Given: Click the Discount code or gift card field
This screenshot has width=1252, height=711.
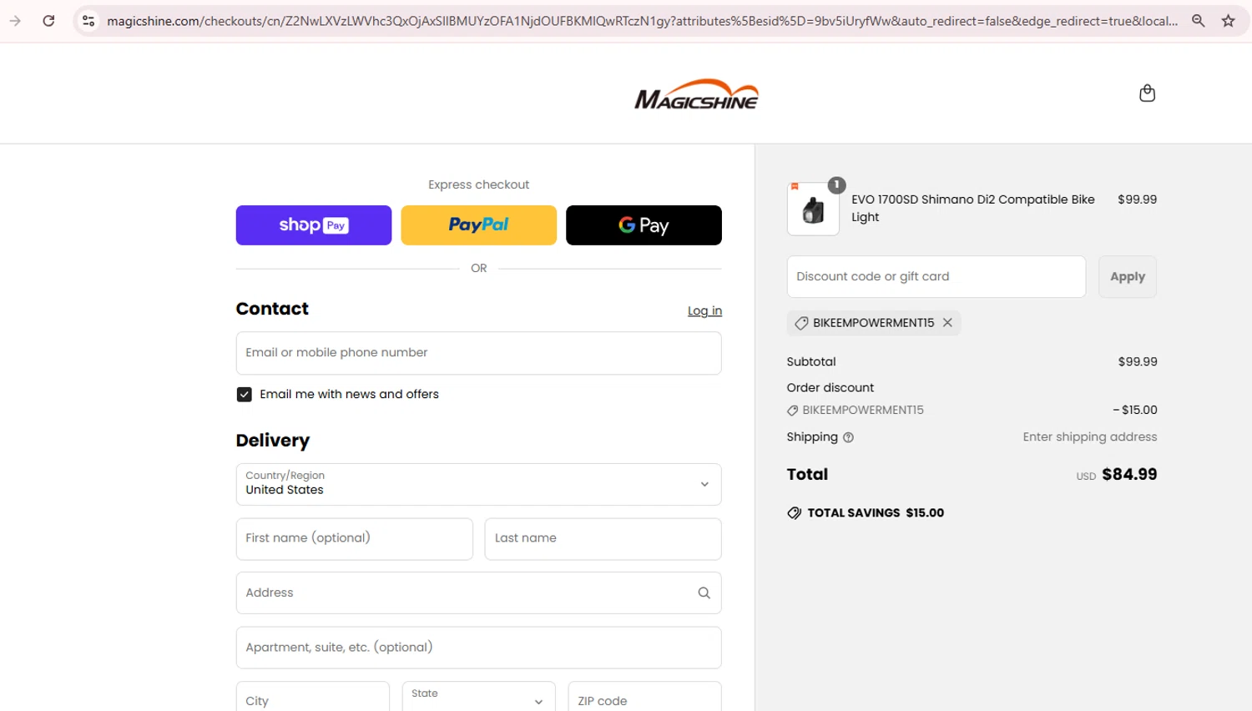Looking at the screenshot, I should click(x=936, y=276).
